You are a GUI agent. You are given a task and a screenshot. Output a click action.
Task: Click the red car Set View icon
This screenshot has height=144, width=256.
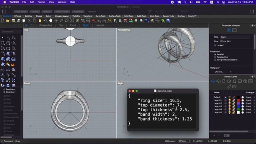[x=93, y=20]
